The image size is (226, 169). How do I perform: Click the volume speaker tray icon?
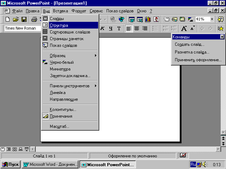tap(205, 164)
